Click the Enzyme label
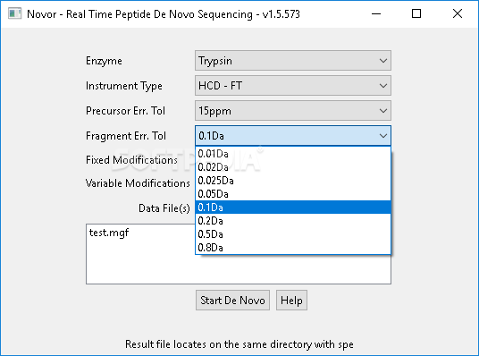The height and width of the screenshot is (356, 479). click(104, 61)
